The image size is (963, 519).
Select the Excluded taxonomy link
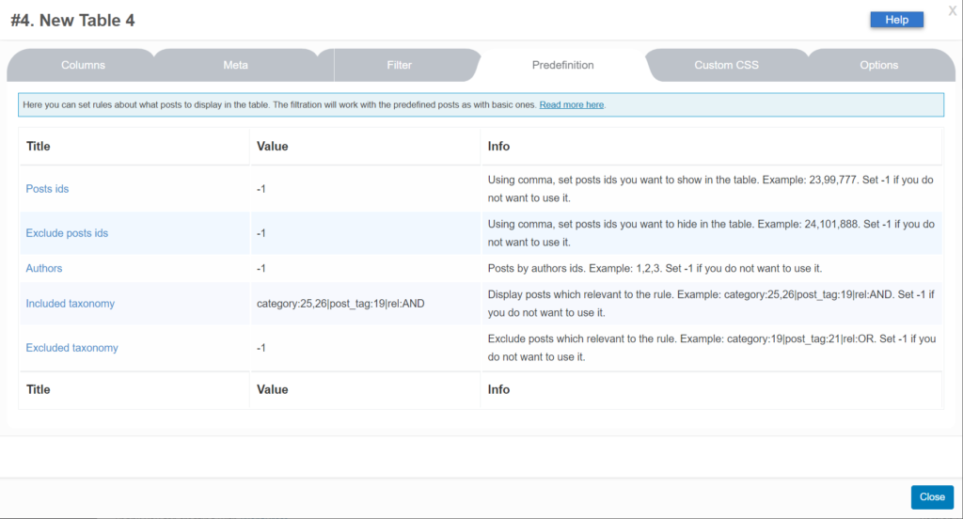click(x=72, y=348)
